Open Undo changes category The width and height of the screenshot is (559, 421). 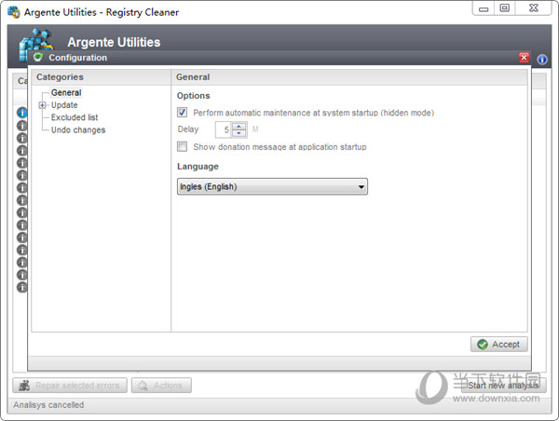tap(78, 129)
